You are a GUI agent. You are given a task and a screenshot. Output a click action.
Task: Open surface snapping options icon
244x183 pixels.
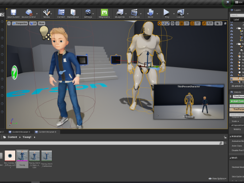coord(177,23)
